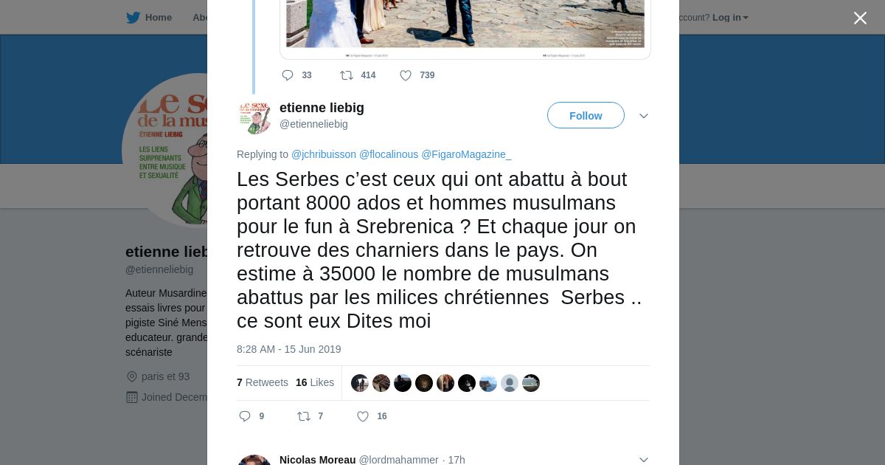Viewport: 885px width, 465px height.
Task: Open the @FigaroMagazine_ mention link
Action: [466, 154]
